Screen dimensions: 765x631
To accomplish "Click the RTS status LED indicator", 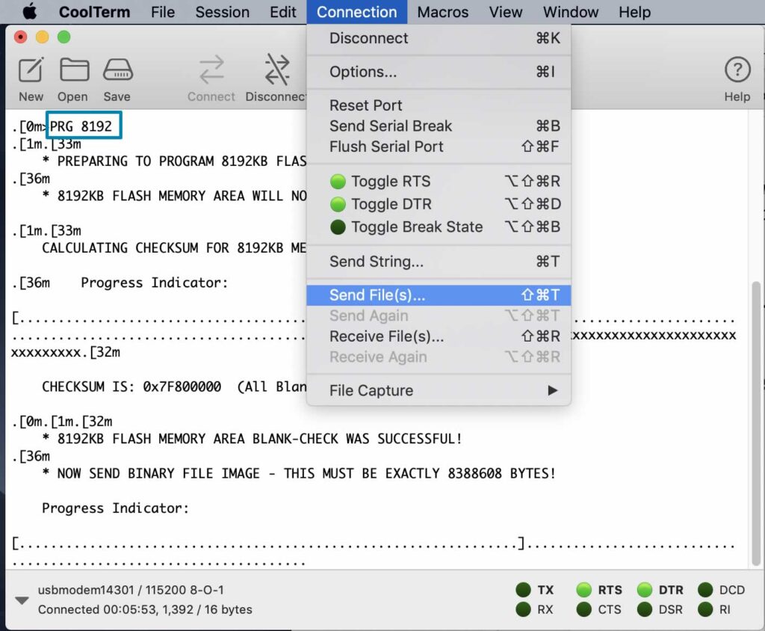I will tap(584, 590).
